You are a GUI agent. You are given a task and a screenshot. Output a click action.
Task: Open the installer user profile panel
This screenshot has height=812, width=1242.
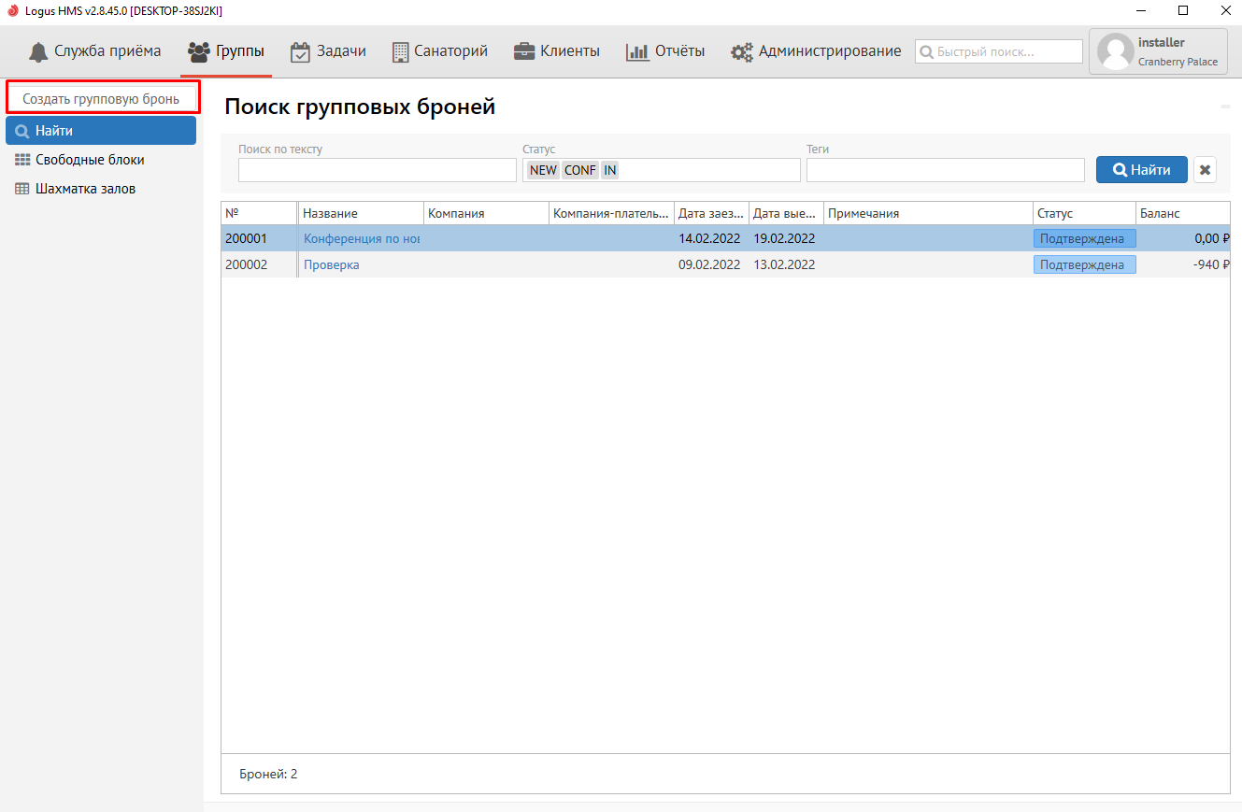point(1158,51)
